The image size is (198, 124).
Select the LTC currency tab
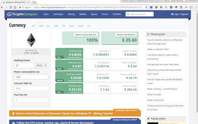coord(89,26)
